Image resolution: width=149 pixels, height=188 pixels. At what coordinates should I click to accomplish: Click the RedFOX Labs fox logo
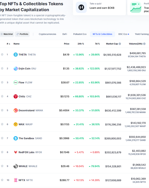(x=16, y=152)
